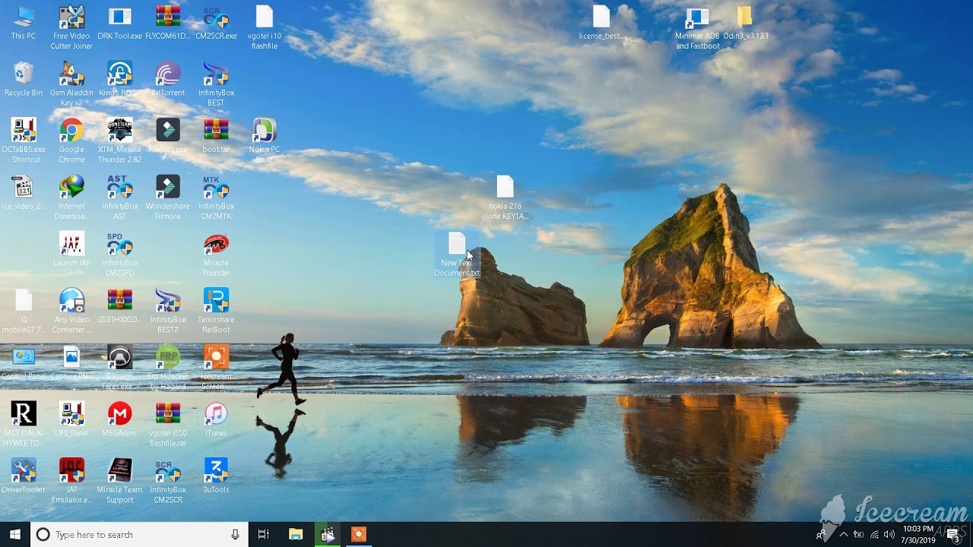
Task: Select the MCT DAUK HYWEE icon
Action: tap(24, 425)
